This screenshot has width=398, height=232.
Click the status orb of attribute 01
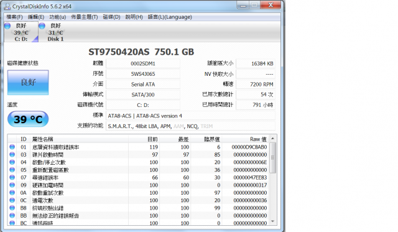(x=12, y=147)
